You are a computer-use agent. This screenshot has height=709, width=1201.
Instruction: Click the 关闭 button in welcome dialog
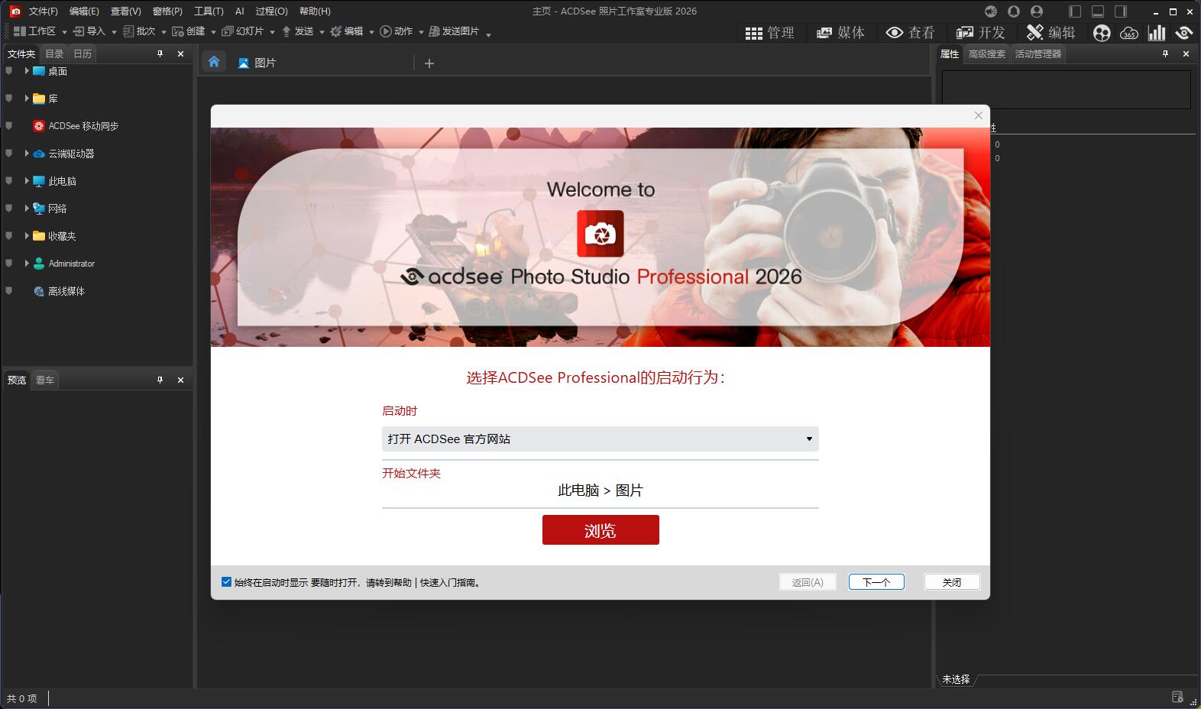952,582
